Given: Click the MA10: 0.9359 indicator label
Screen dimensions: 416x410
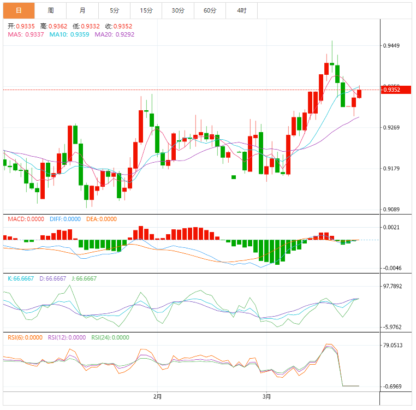Looking at the screenshot, I should 69,34.
